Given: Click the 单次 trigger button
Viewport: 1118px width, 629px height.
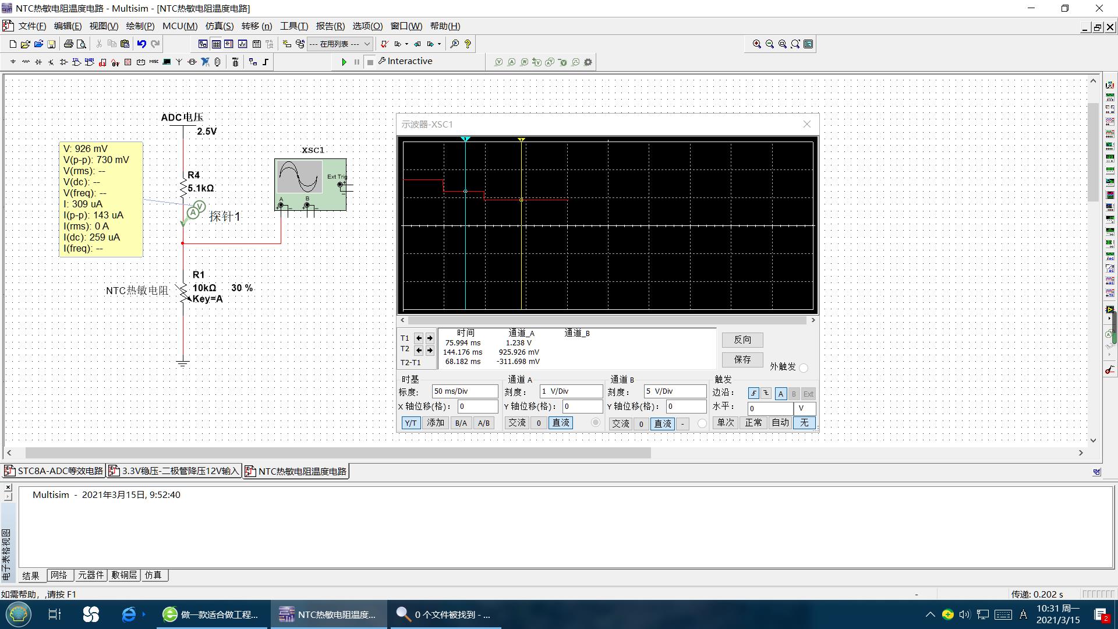Looking at the screenshot, I should click(726, 423).
